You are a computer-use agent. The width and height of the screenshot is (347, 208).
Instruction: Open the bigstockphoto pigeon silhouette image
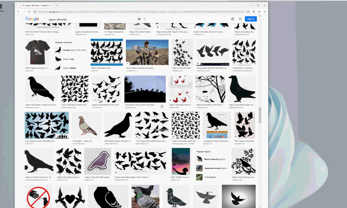coord(242,89)
